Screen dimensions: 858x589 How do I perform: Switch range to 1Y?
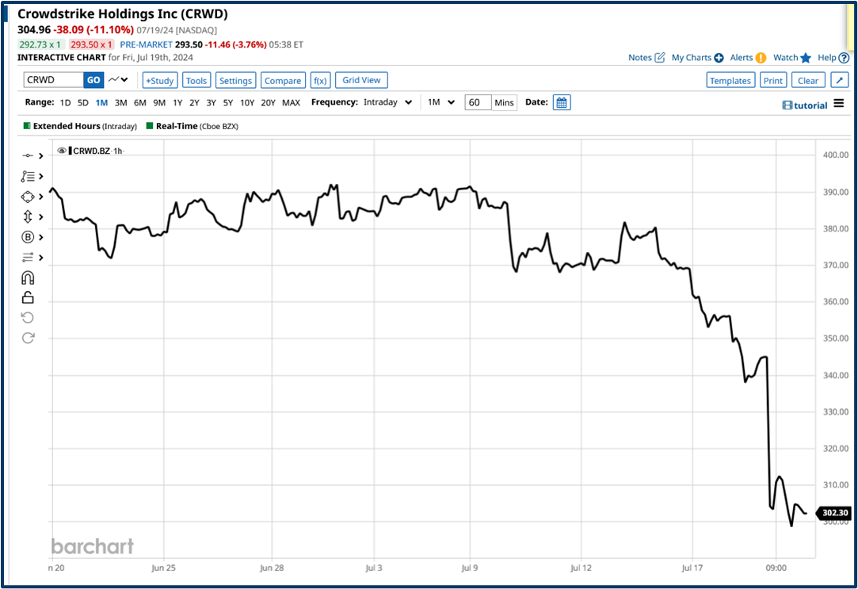(177, 102)
